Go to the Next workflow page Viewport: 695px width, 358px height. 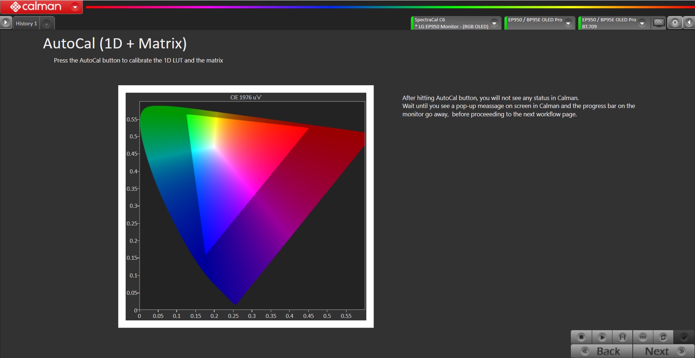(664, 351)
